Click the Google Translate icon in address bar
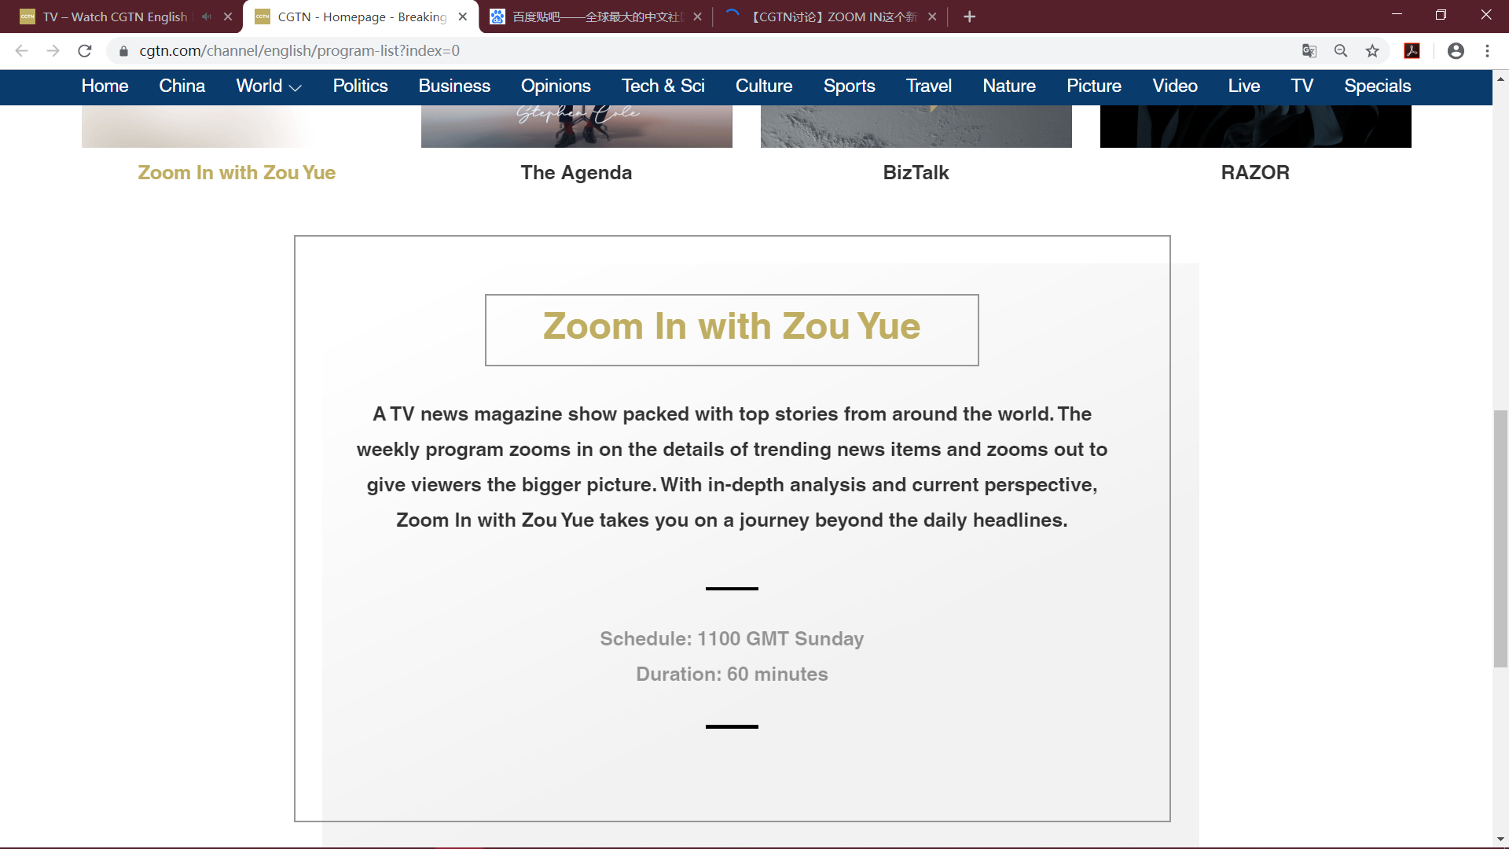Image resolution: width=1509 pixels, height=849 pixels. pyautogui.click(x=1309, y=51)
